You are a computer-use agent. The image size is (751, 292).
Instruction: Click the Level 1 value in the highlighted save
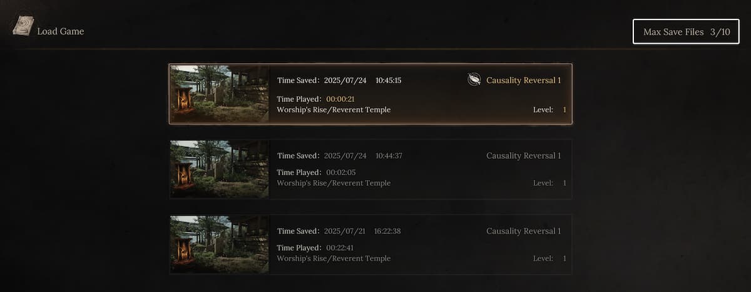[x=564, y=110]
